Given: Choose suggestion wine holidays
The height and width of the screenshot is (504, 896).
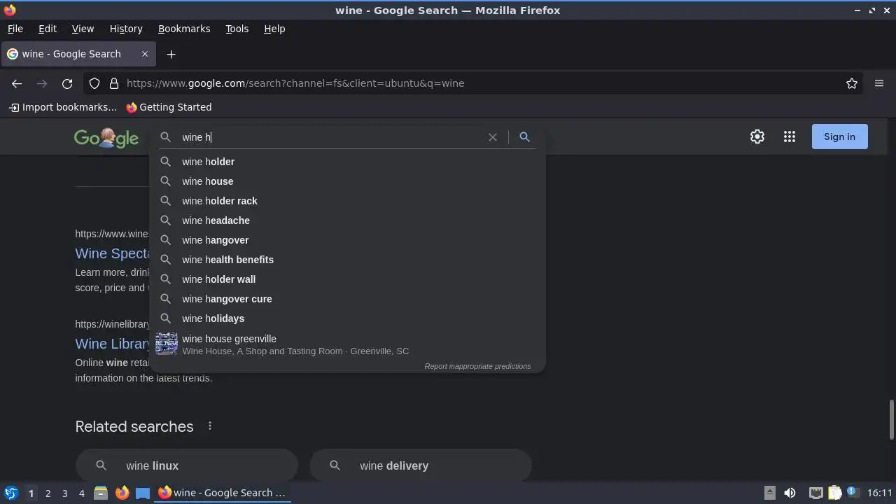Looking at the screenshot, I should [x=347, y=318].
